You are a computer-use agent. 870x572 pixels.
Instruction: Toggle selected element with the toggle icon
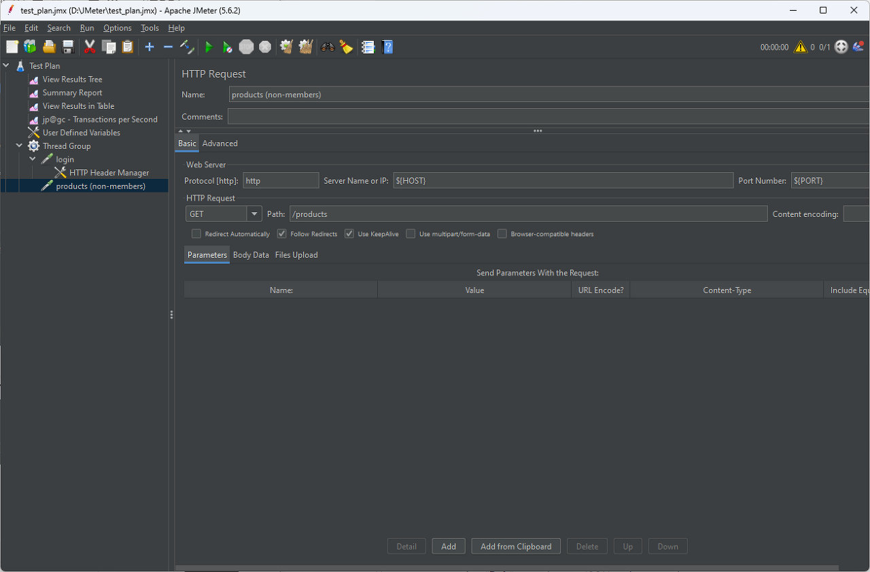(187, 47)
